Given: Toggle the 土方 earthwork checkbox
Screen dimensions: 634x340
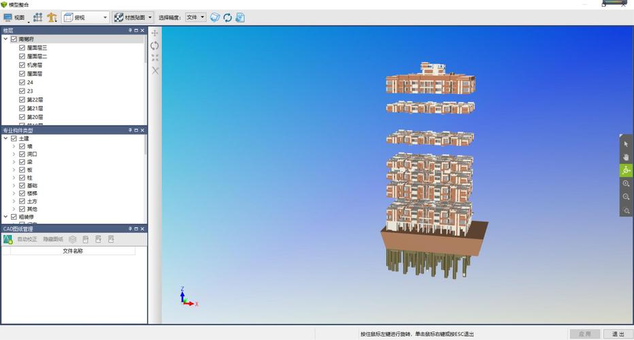Looking at the screenshot, I should (x=22, y=201).
